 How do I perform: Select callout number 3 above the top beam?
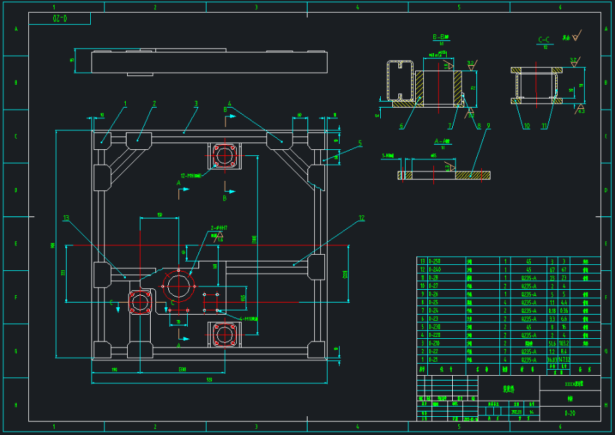[x=196, y=104]
